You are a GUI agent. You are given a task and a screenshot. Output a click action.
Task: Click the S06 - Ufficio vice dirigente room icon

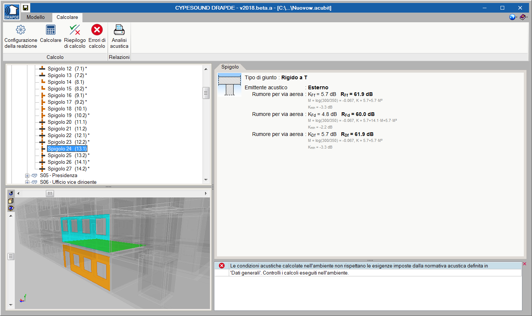click(34, 182)
